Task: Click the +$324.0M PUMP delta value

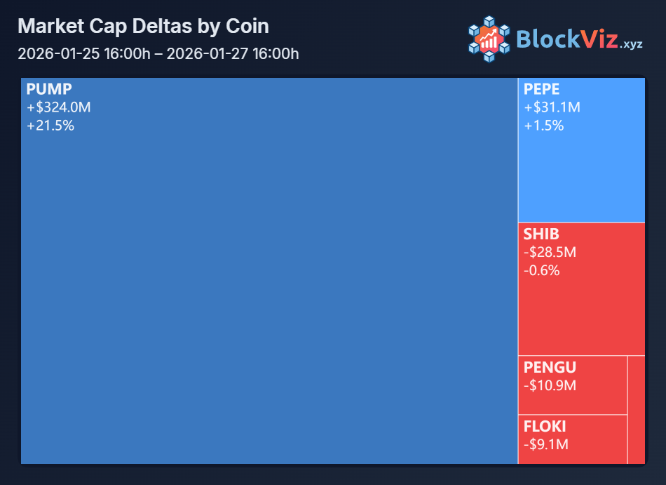Action: point(59,107)
